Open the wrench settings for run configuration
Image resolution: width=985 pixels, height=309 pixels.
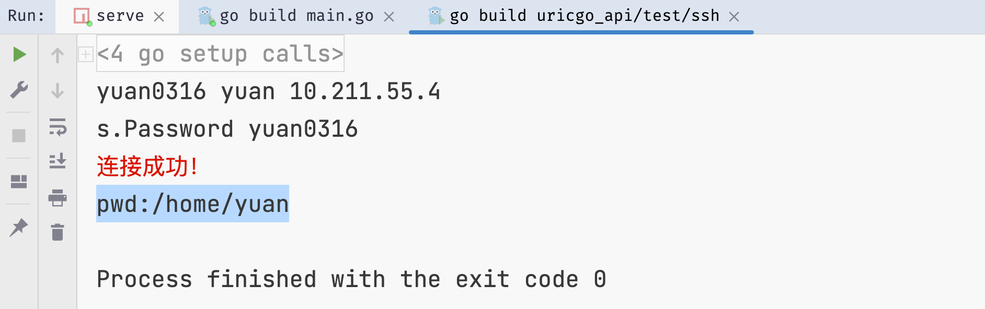[x=19, y=90]
